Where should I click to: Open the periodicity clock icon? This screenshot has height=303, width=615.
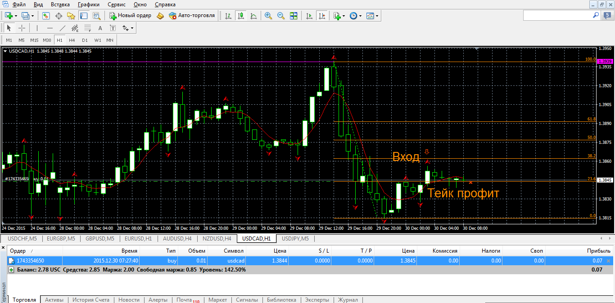click(x=353, y=16)
